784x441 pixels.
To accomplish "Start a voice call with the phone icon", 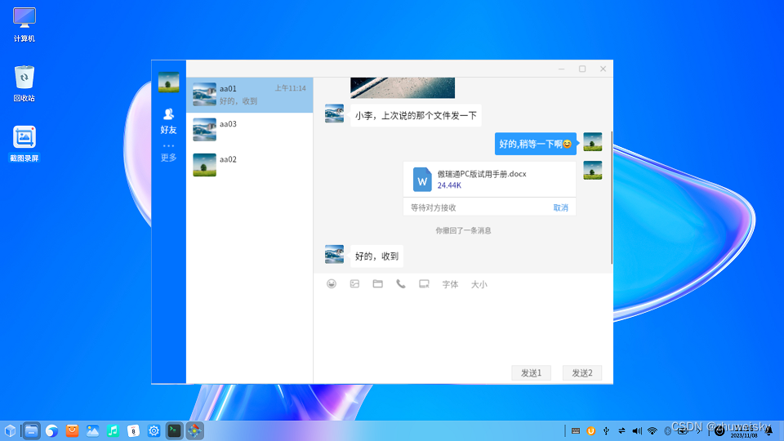I will 401,284.
